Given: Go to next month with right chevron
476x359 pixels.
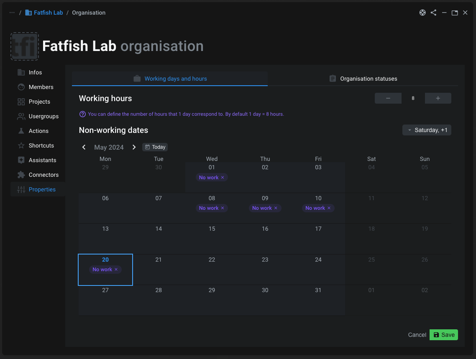Looking at the screenshot, I should [134, 147].
